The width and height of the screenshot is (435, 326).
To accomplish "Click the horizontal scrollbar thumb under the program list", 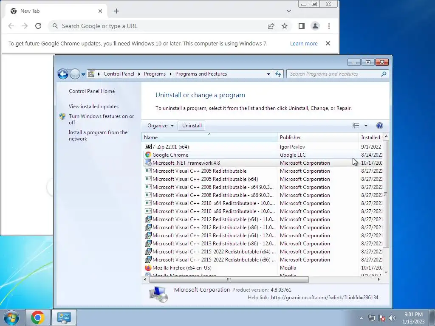I will [x=229, y=279].
